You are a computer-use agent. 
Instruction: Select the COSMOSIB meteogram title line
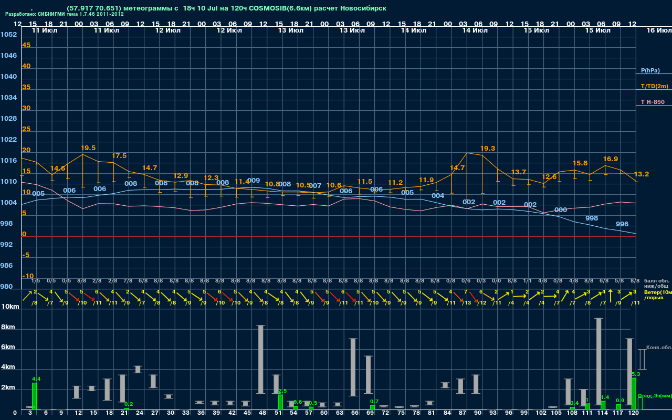[x=227, y=8]
